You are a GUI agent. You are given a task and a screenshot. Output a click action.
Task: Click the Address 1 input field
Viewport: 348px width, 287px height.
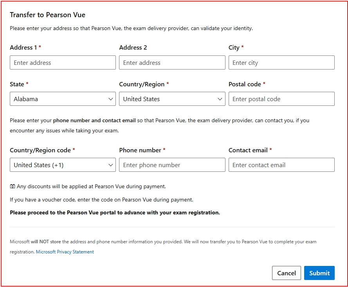[x=63, y=62]
